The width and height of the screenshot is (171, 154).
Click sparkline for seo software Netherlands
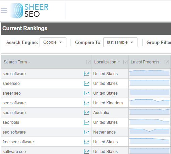(x=150, y=131)
